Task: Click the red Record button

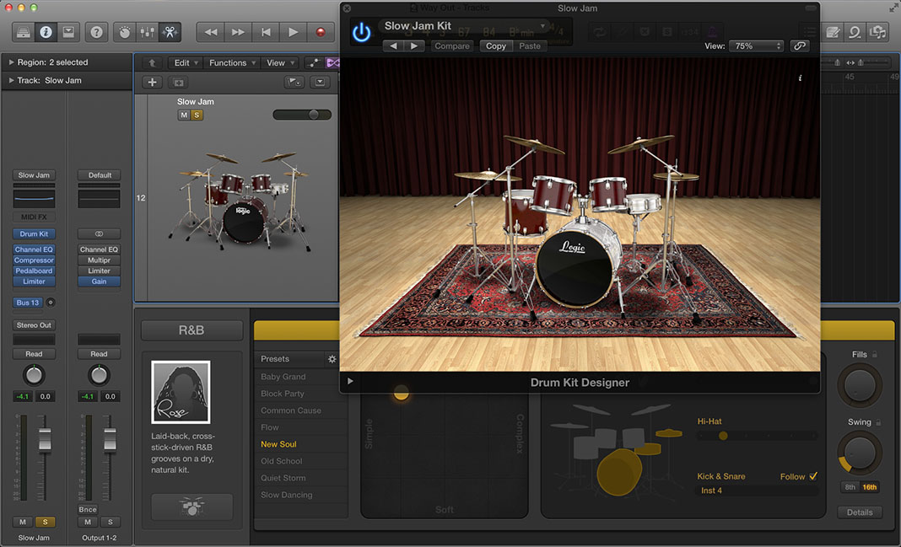Action: (321, 32)
